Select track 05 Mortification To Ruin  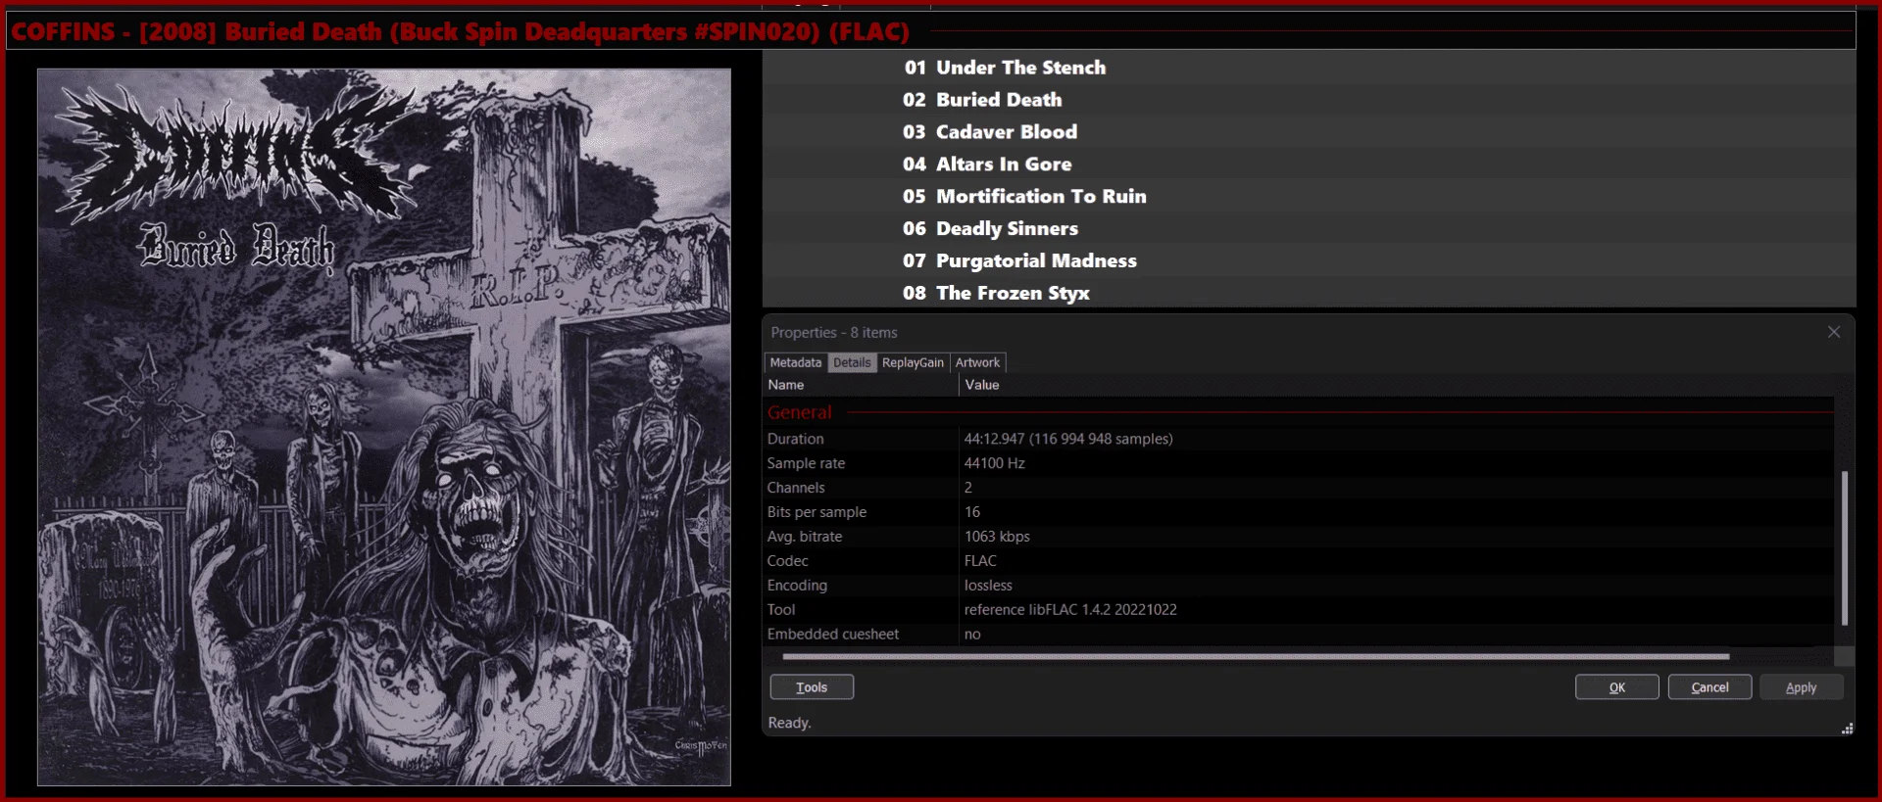1309,197
